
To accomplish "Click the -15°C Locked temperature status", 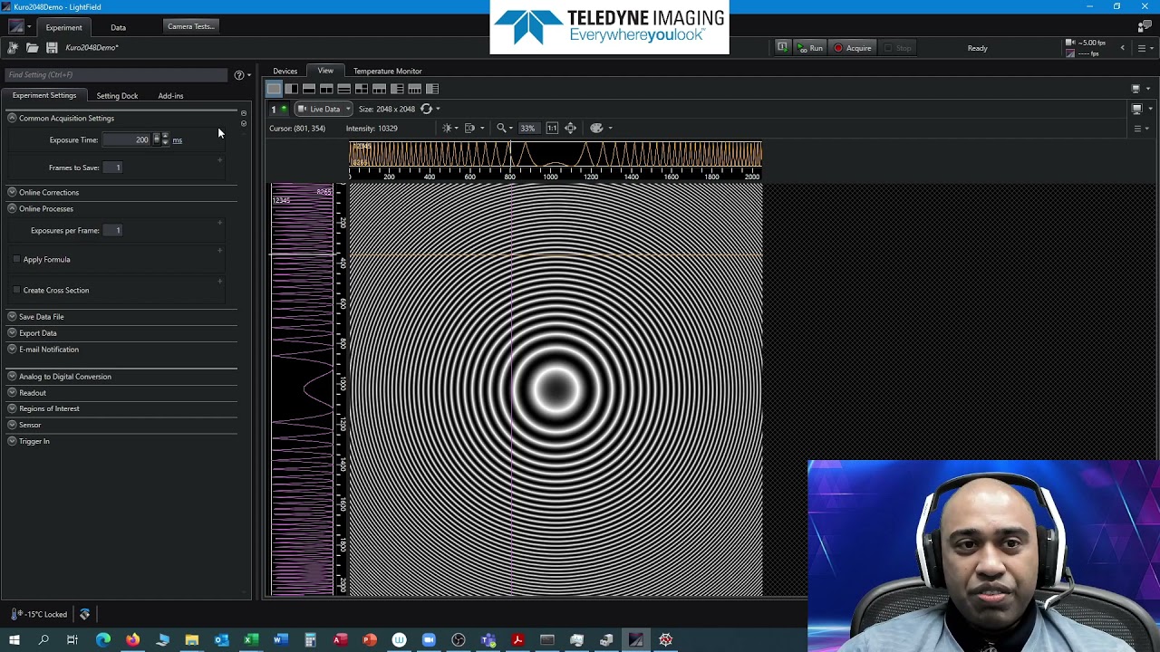I will (39, 614).
